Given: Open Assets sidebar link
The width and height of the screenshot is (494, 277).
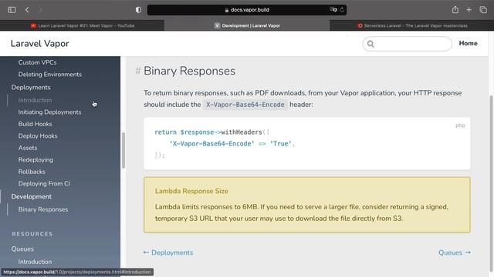Looking at the screenshot, I should click(x=28, y=148).
